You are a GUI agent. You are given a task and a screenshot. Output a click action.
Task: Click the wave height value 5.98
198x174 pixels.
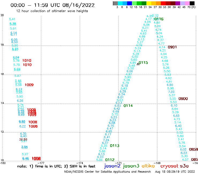click(170, 88)
